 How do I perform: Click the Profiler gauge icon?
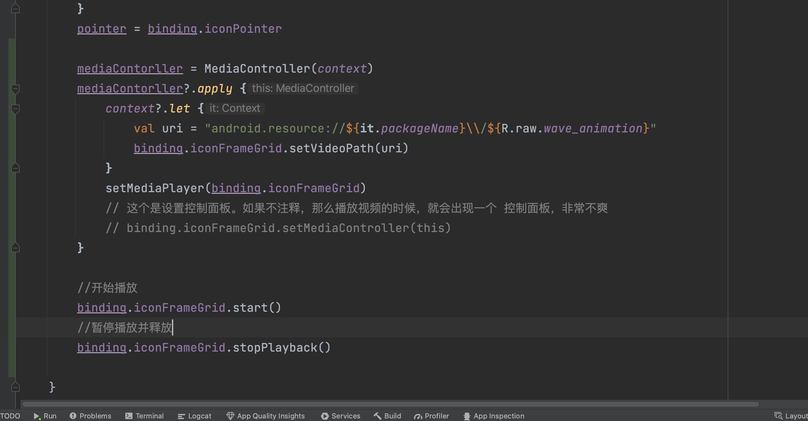coord(418,416)
